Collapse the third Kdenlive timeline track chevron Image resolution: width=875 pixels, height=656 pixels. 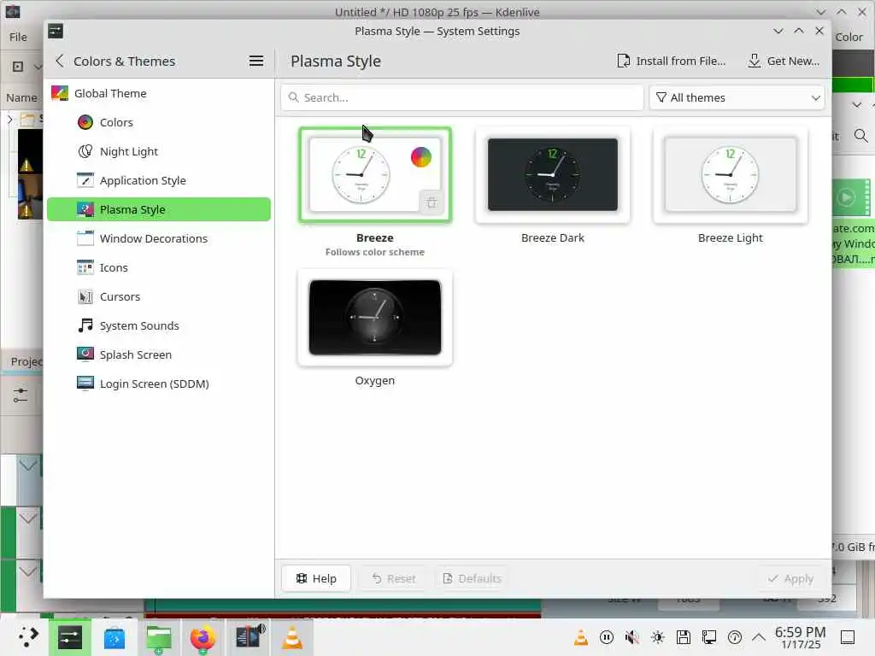click(28, 571)
